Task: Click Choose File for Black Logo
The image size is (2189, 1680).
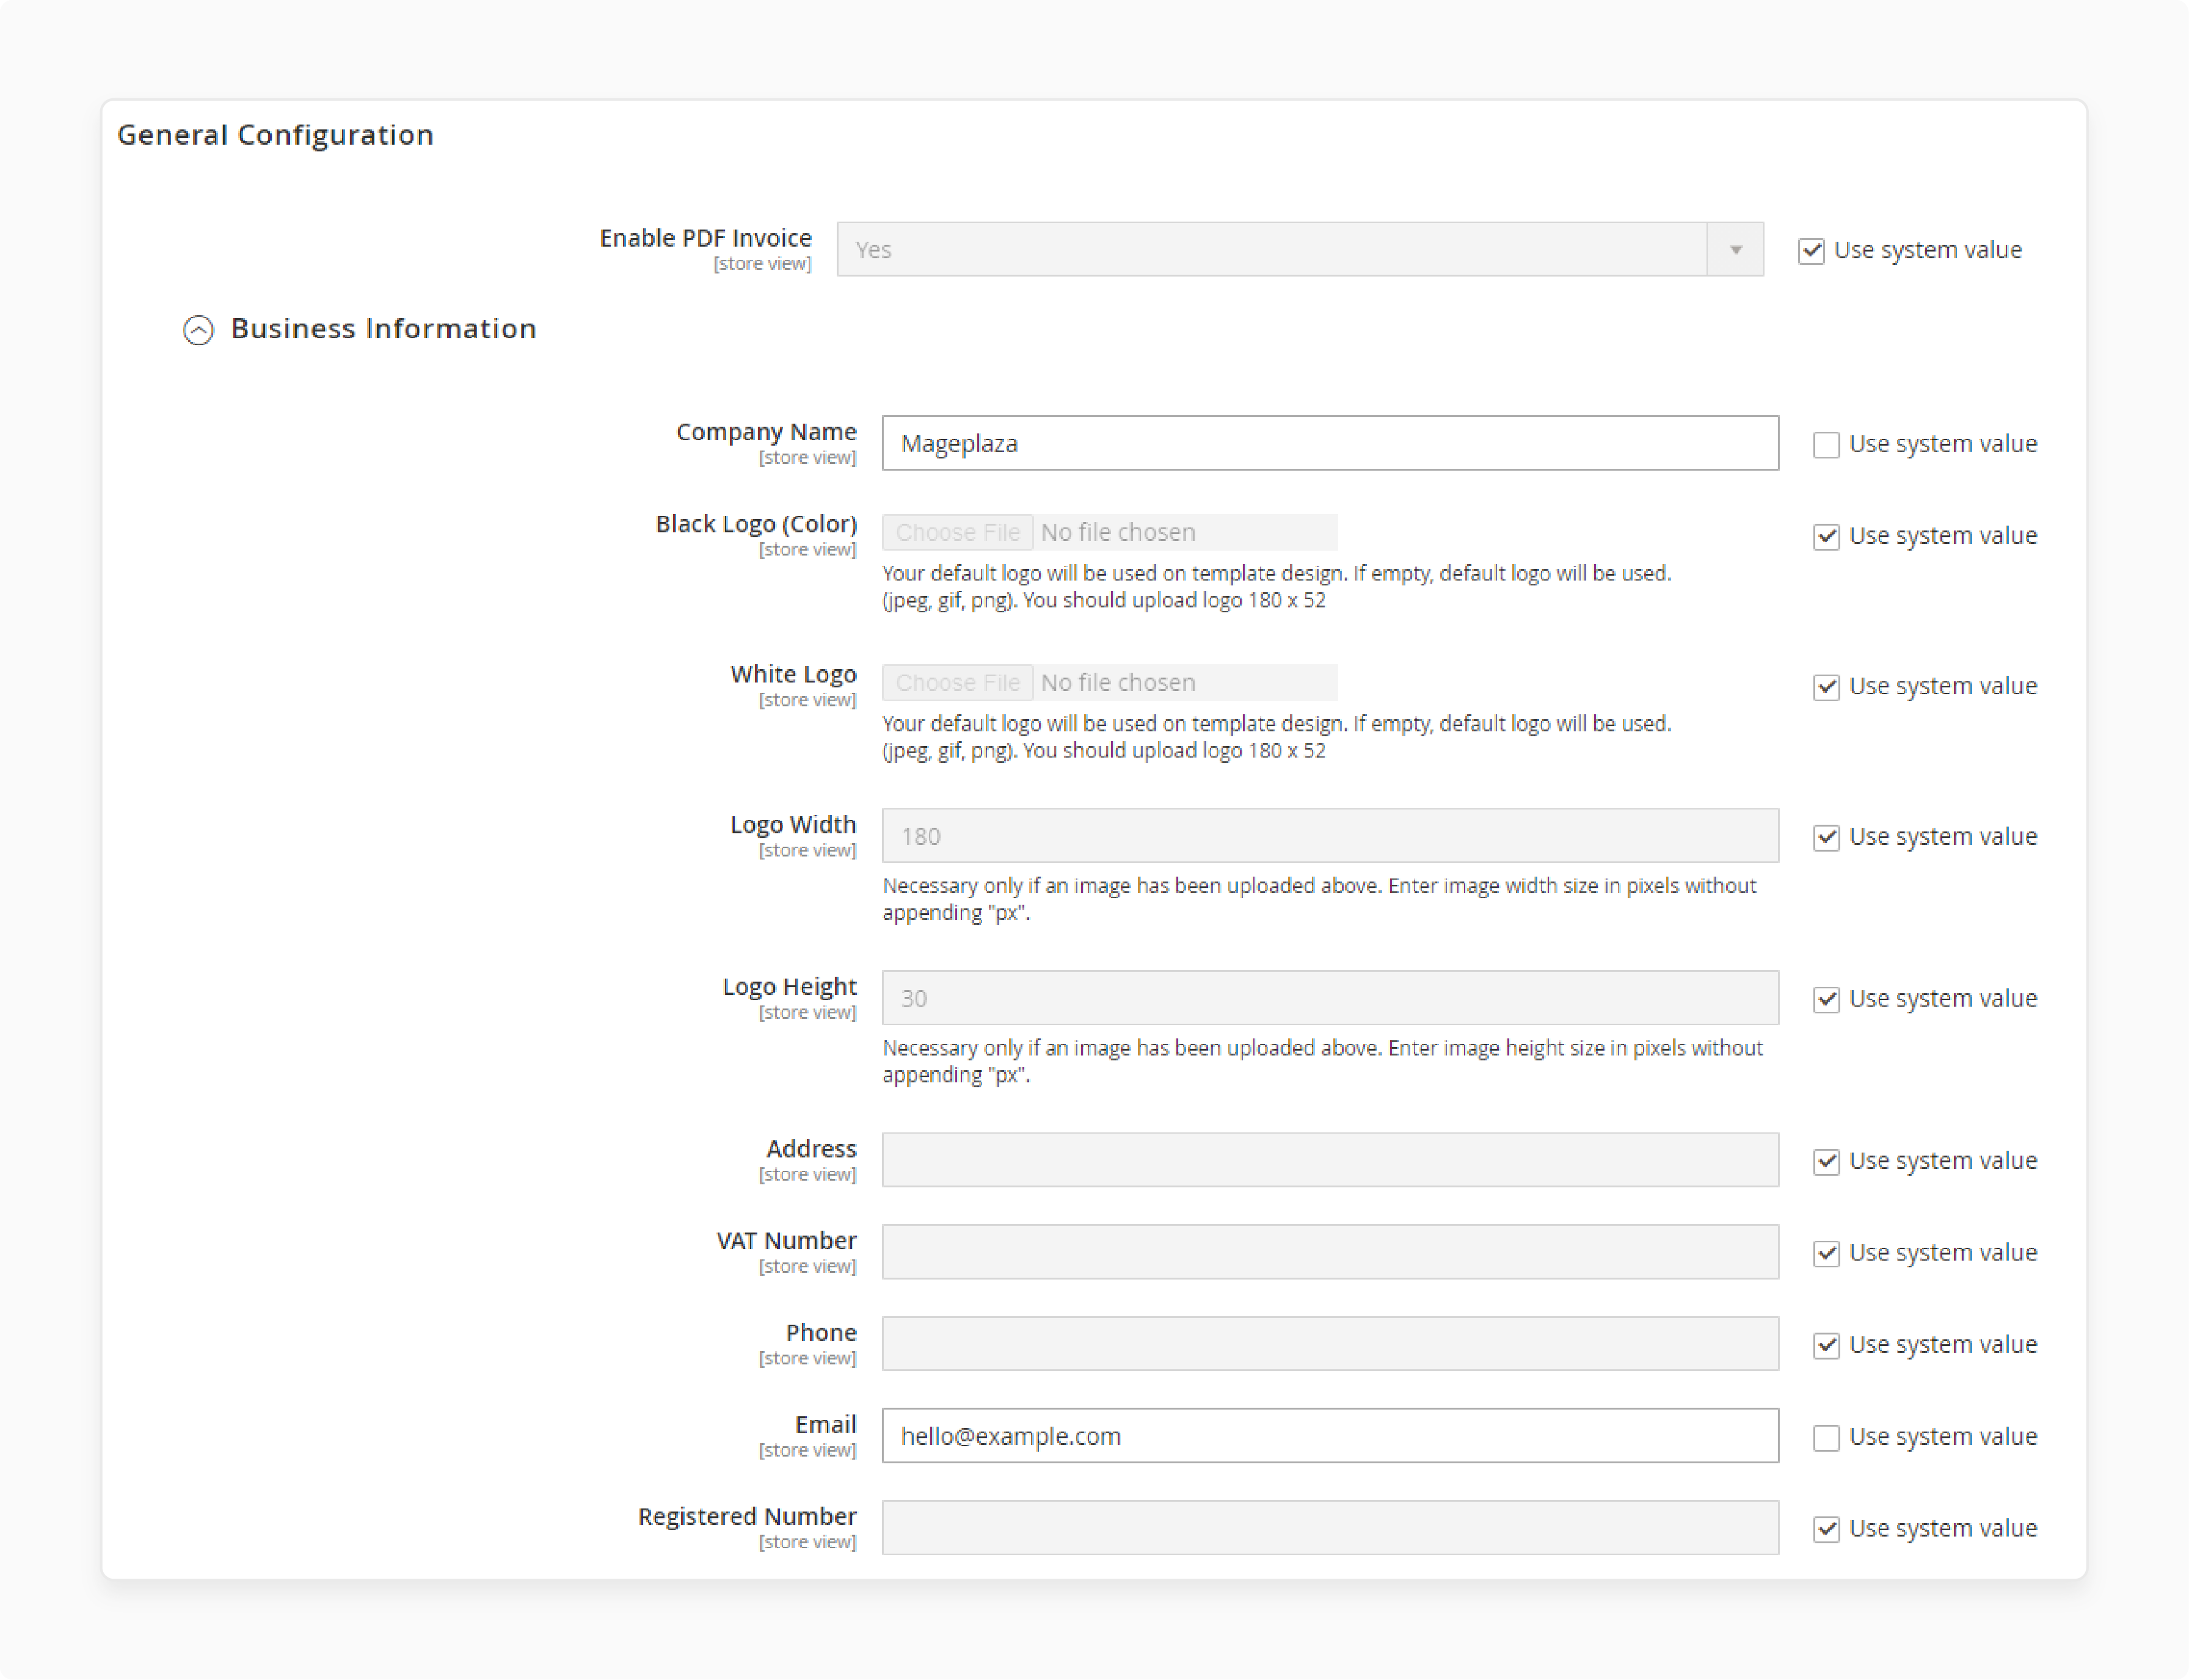Action: click(x=958, y=532)
